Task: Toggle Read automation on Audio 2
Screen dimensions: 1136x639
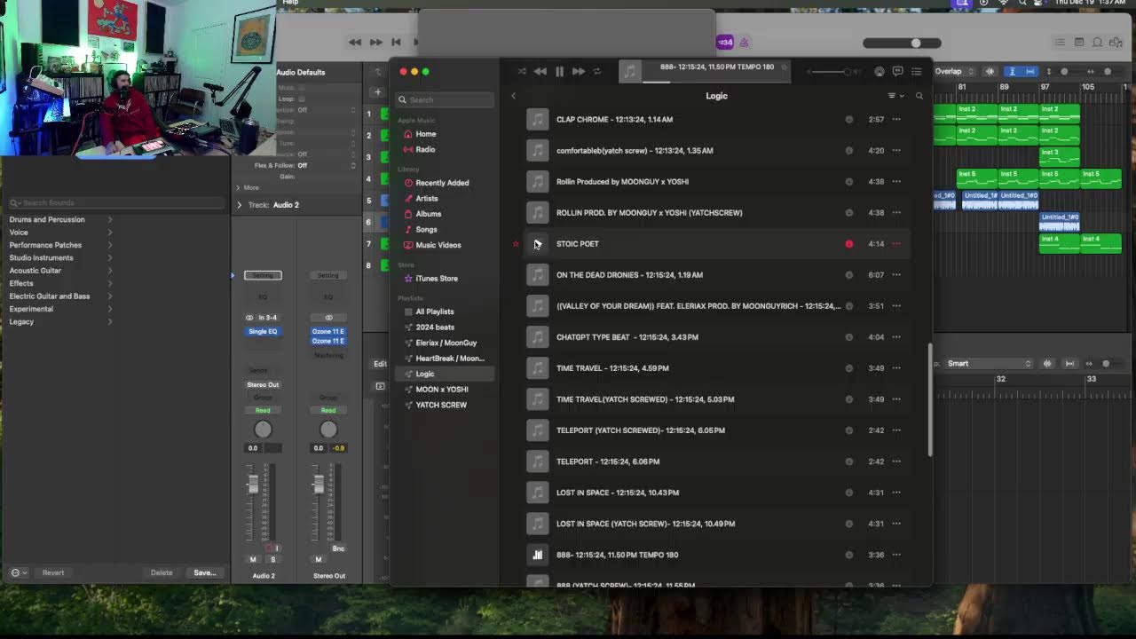Action: (x=263, y=411)
